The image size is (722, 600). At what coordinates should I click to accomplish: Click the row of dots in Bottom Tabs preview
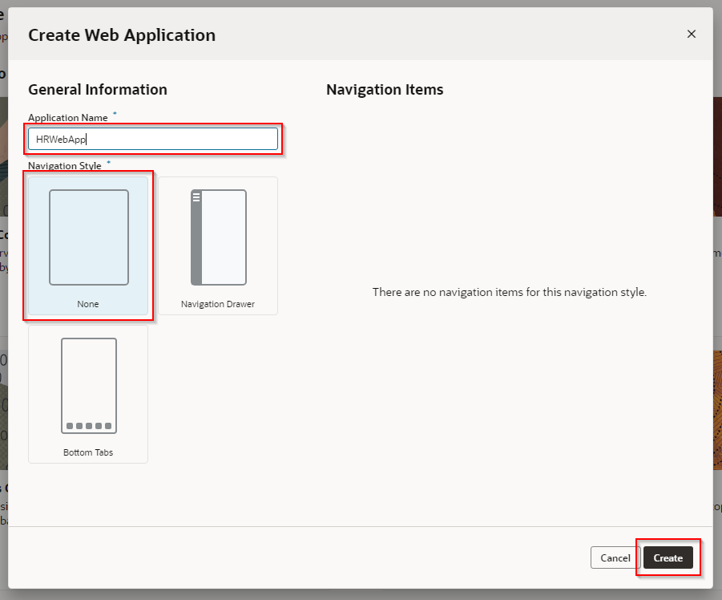(89, 426)
